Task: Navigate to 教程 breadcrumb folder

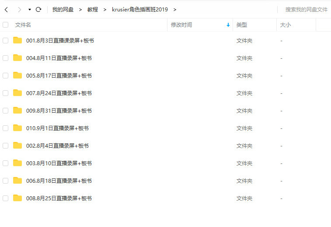Action: pyautogui.click(x=93, y=9)
